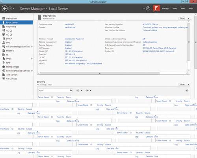Click Properties scroll right arrow
The width and height of the screenshot is (197, 158).
[186, 73]
